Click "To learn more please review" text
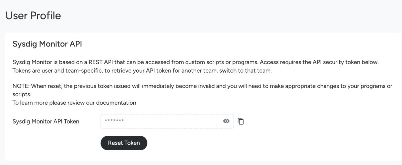Viewport: 402px width, 165px height. (x=54, y=103)
